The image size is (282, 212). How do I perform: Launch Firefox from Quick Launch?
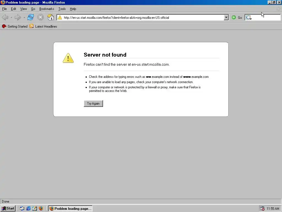point(41,208)
